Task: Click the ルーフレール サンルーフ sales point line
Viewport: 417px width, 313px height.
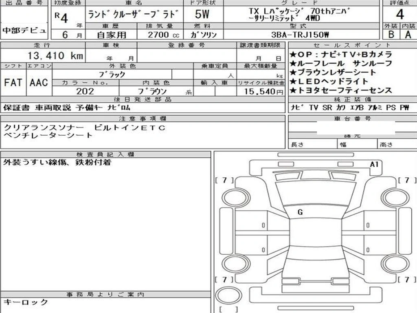Action: 341,64
